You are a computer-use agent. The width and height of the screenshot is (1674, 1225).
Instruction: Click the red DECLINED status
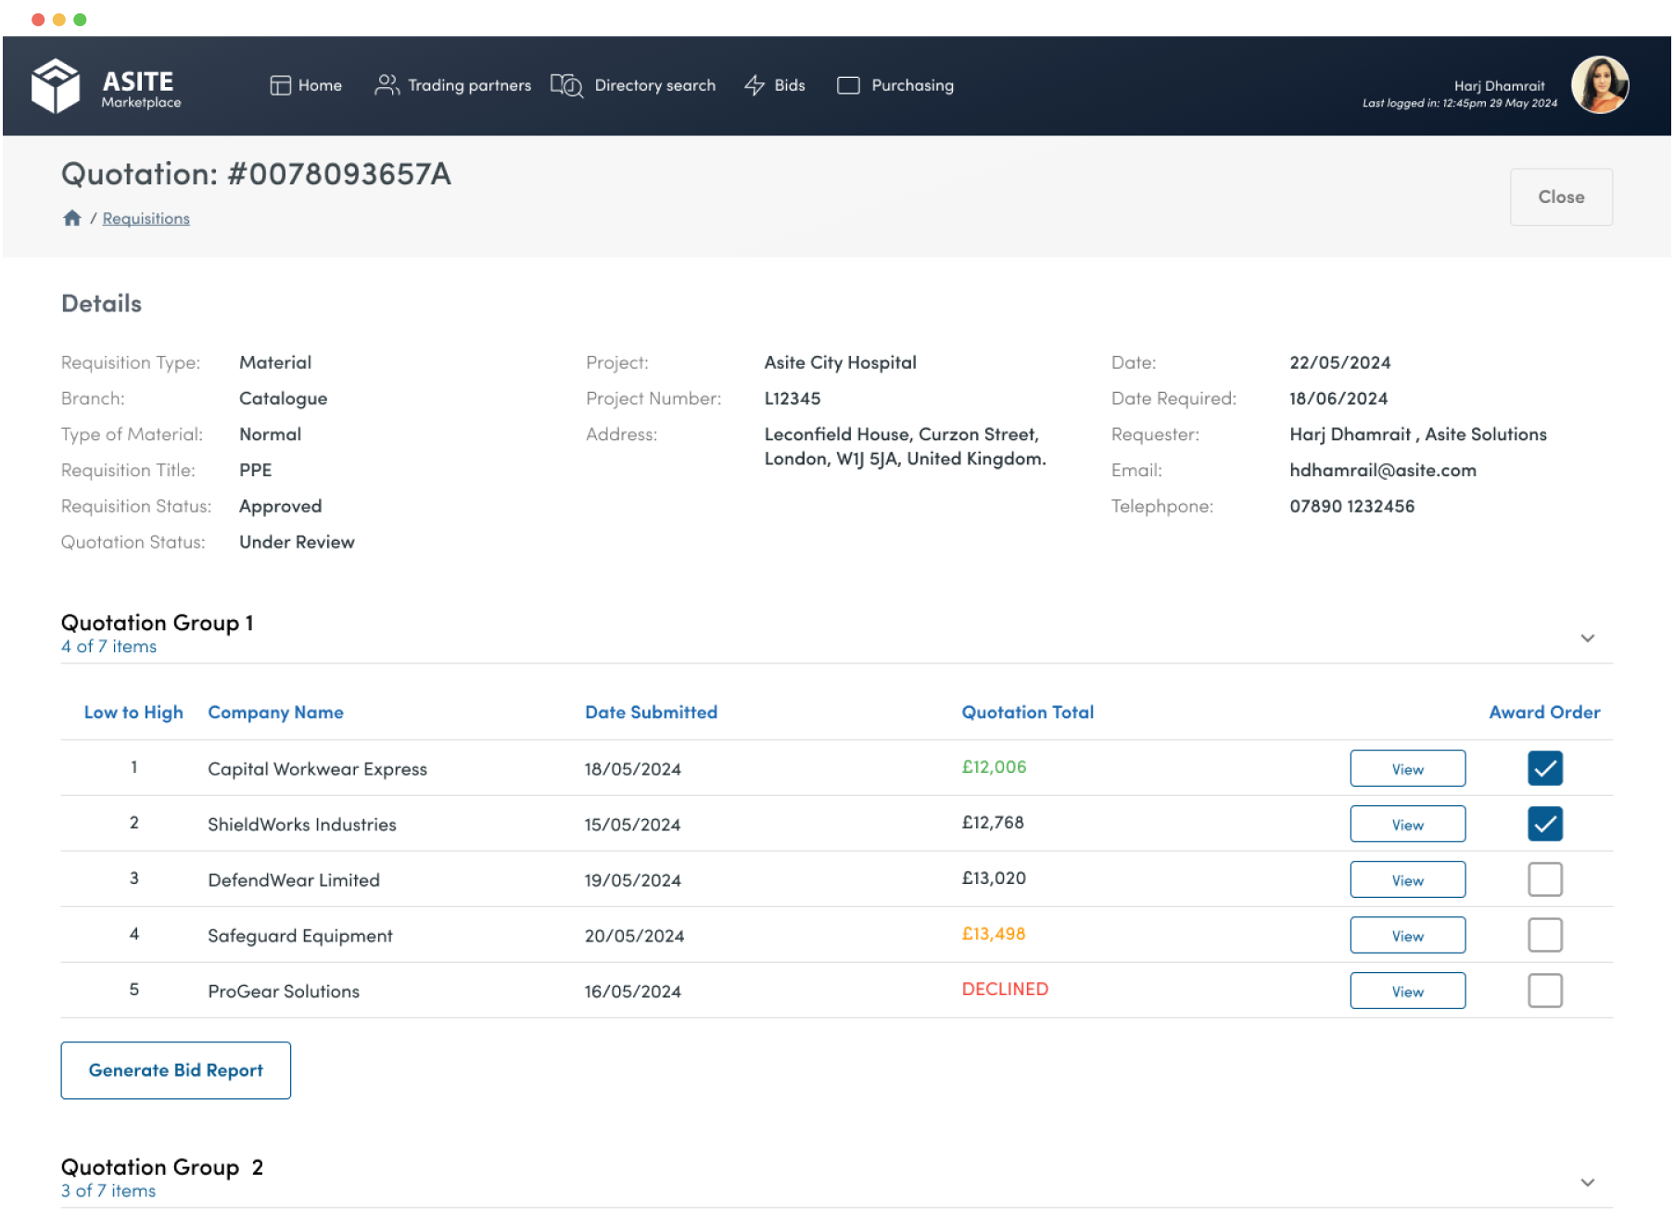click(1005, 990)
